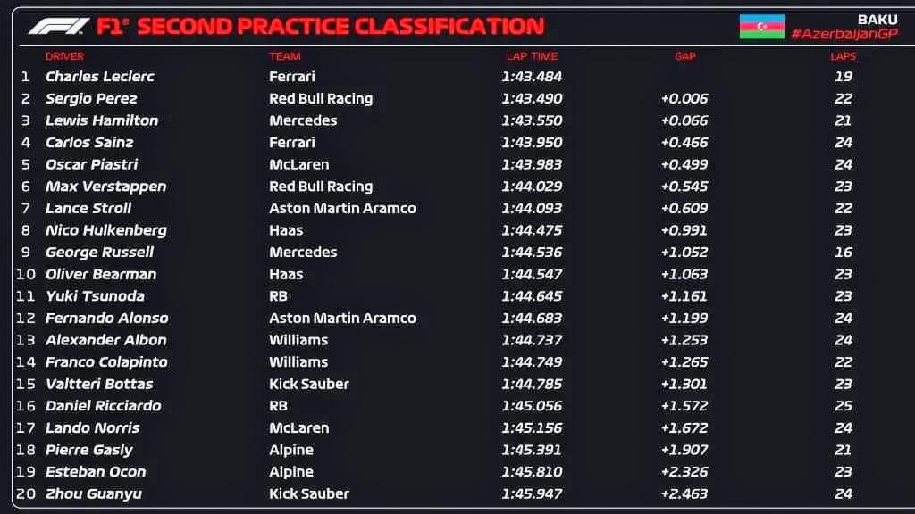Click the Second Practice Classification title
The width and height of the screenshot is (915, 514).
point(340,26)
